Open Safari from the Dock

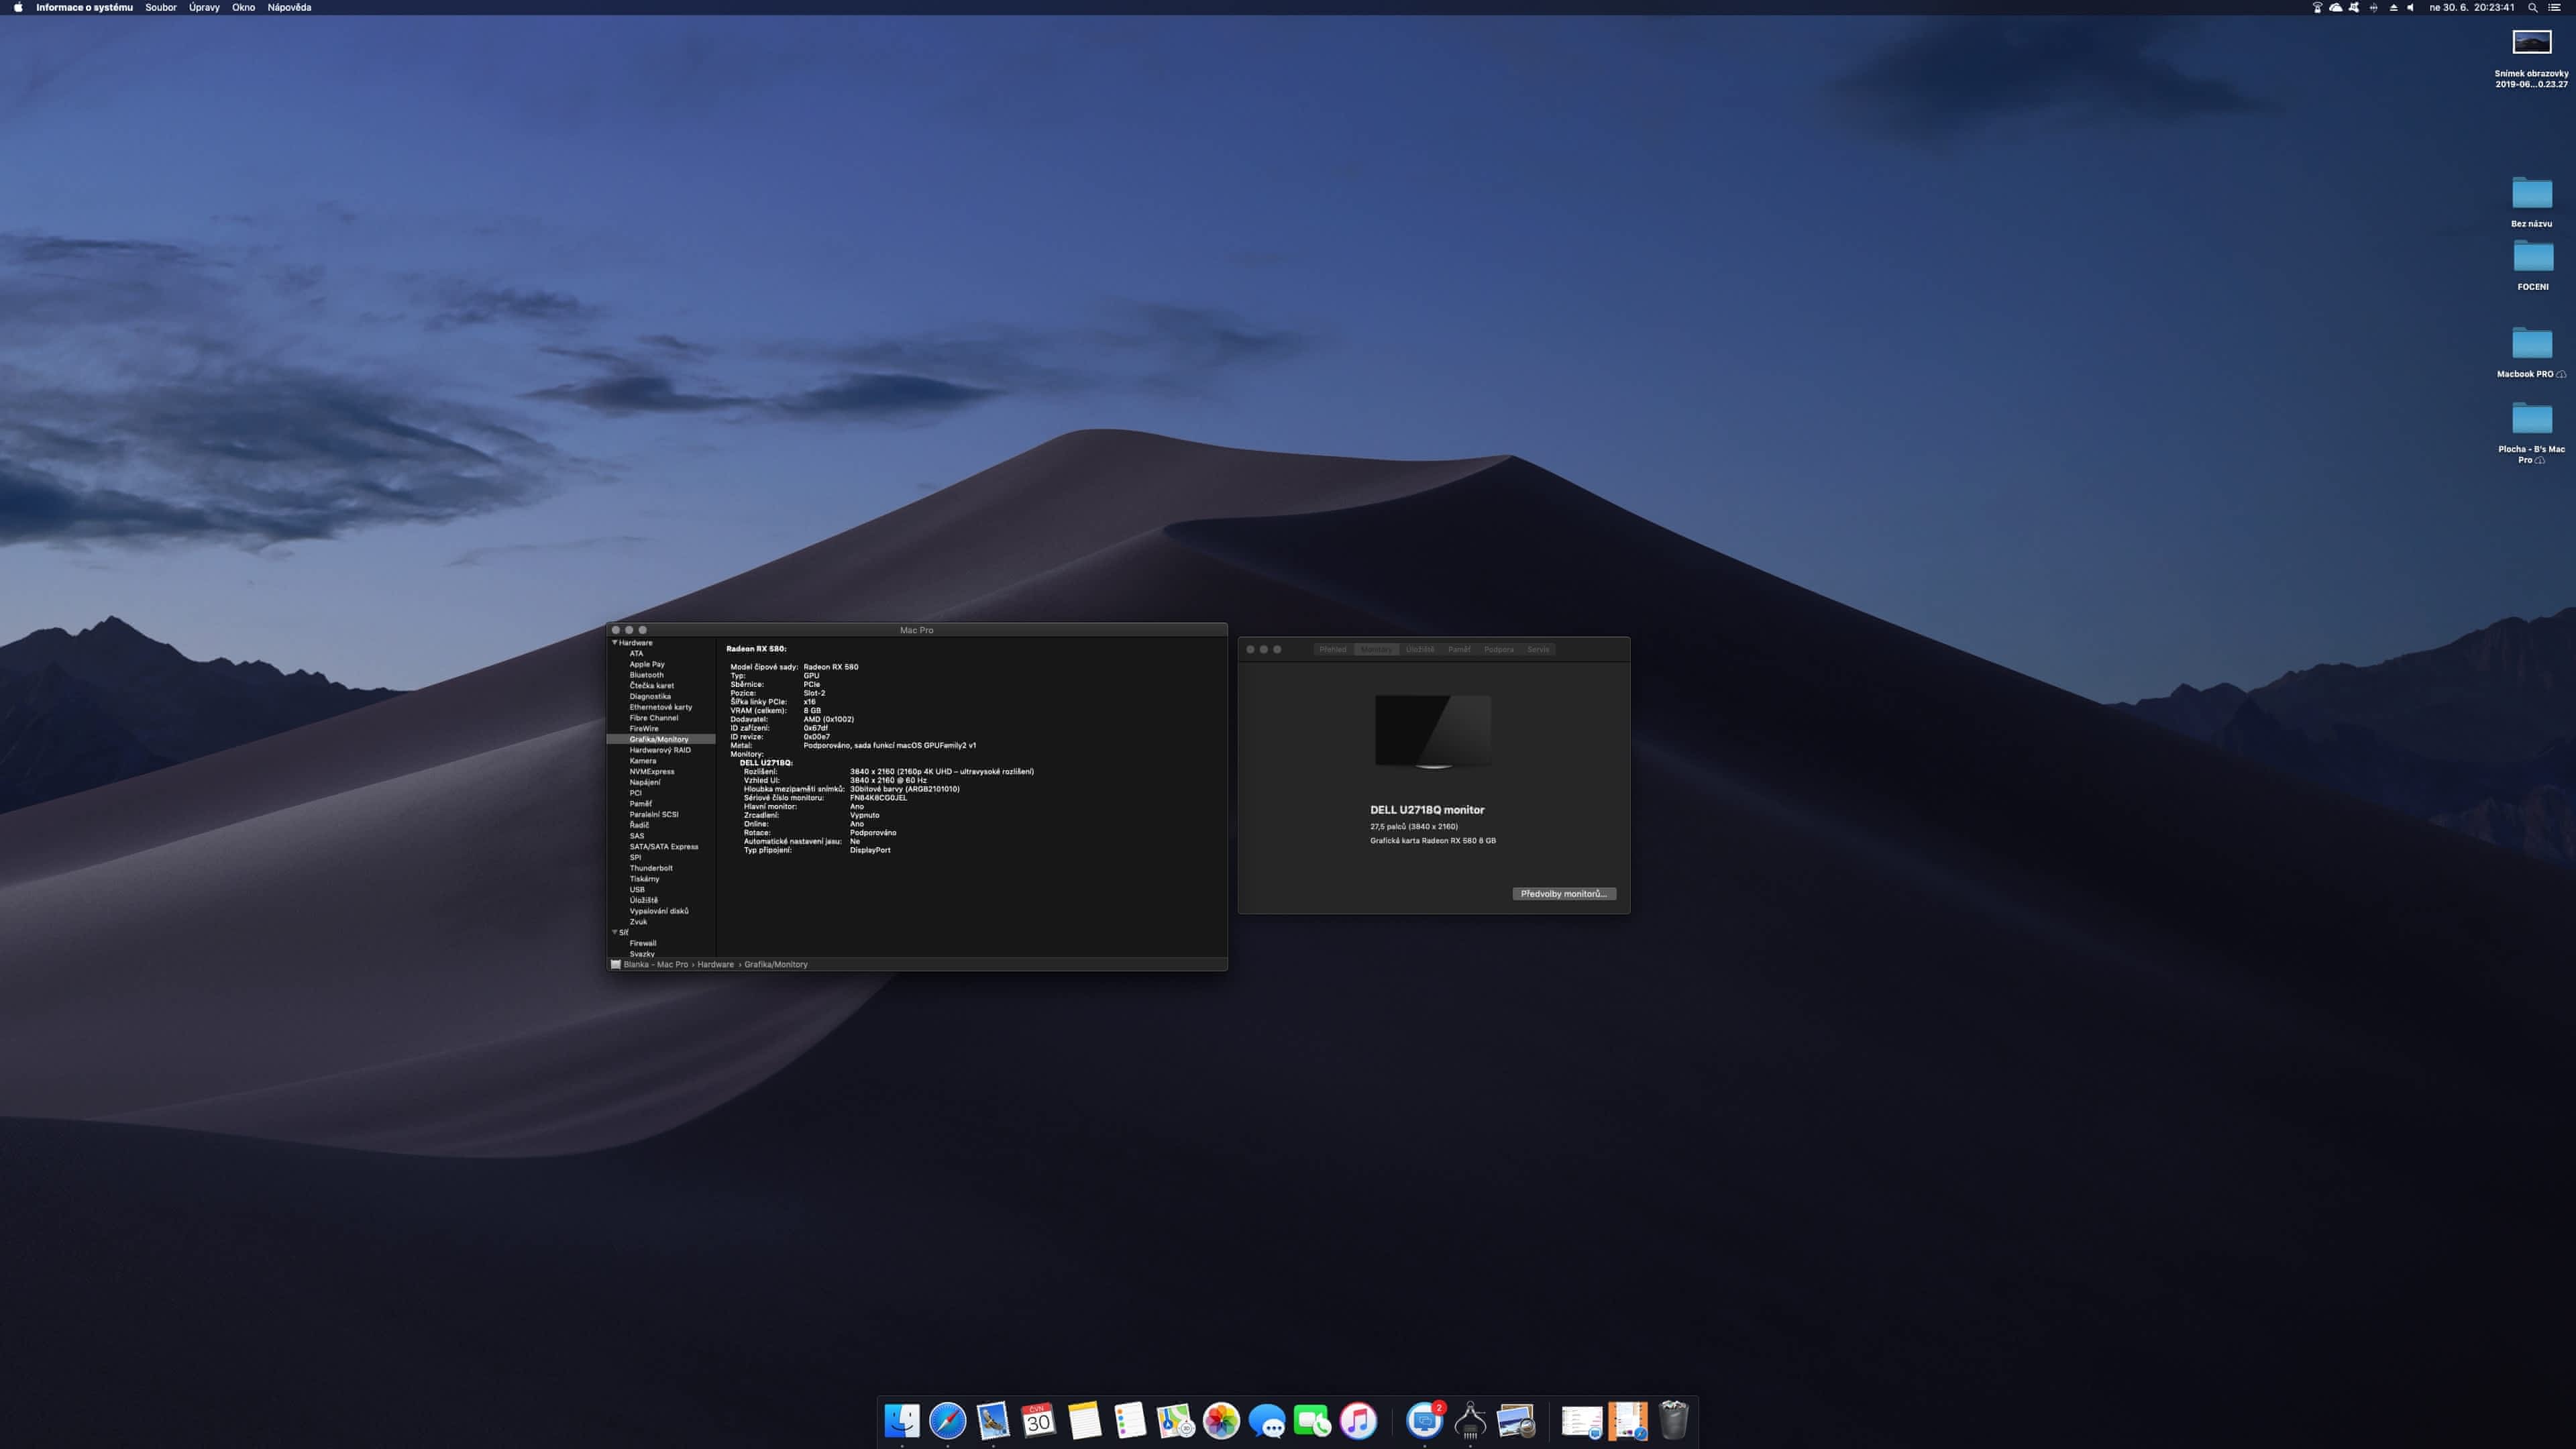947,1420
